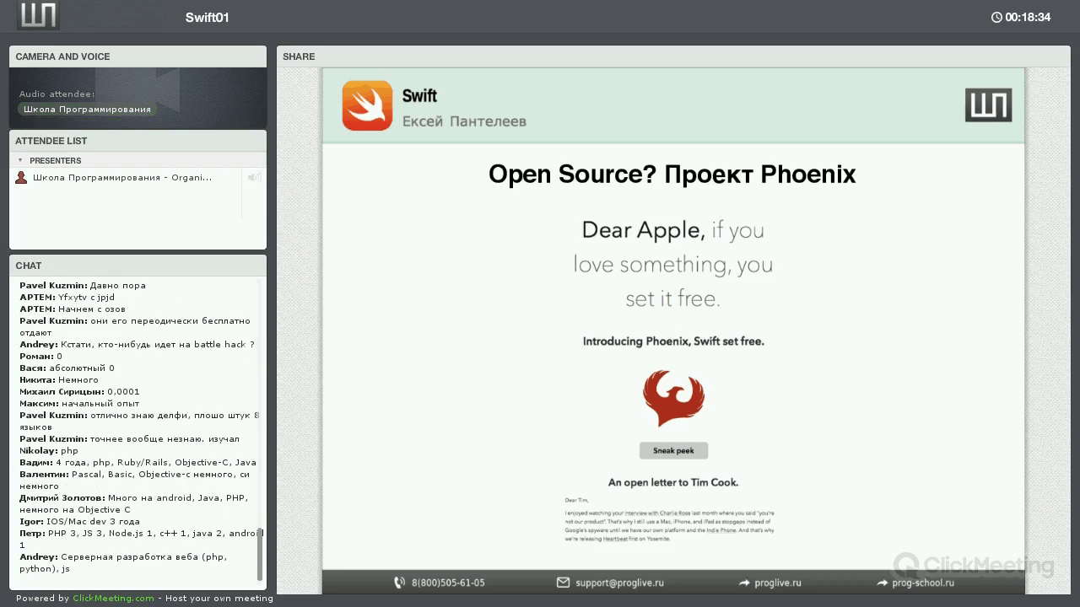Click the red Phoenix bird logo
Viewport: 1080px width, 607px height.
click(673, 397)
